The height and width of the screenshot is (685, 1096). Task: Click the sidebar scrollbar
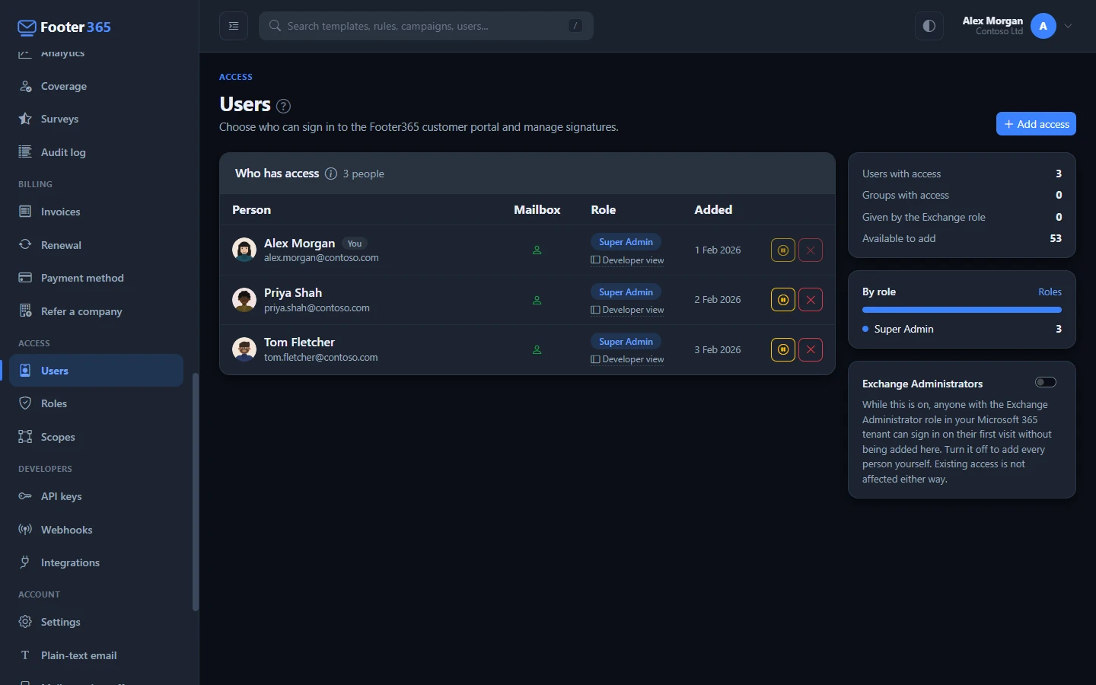196,492
